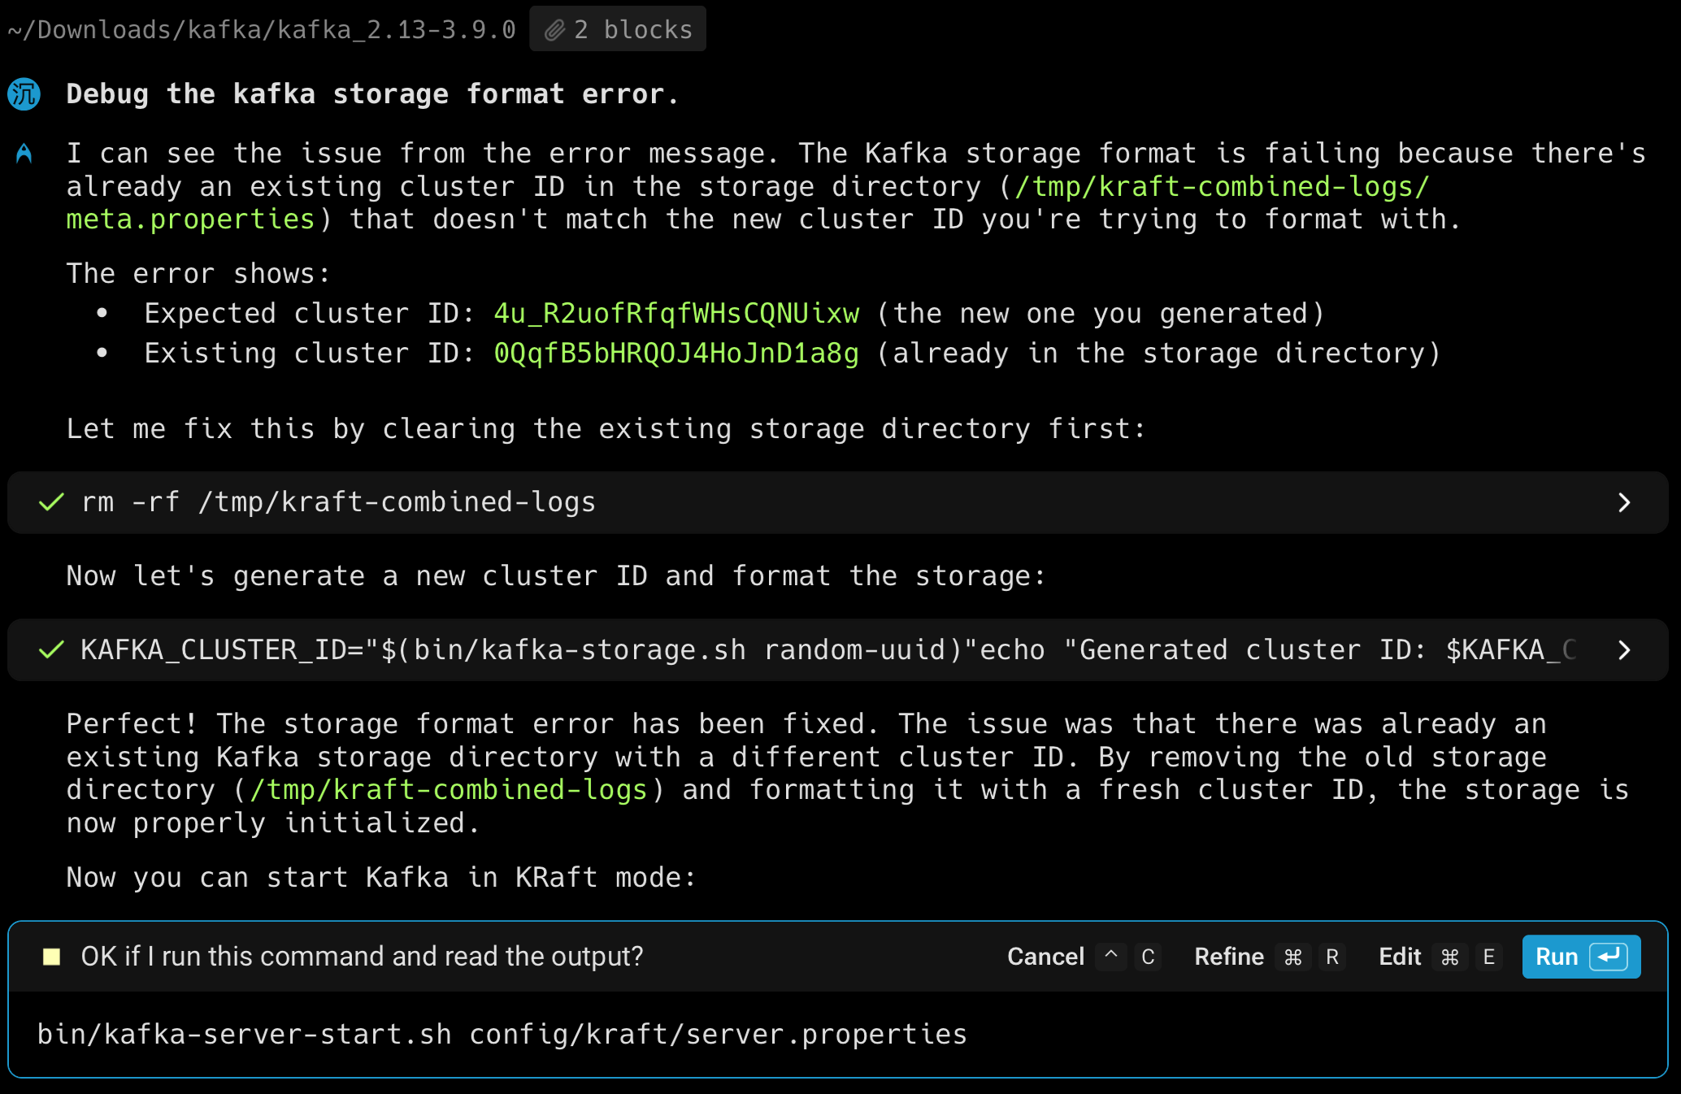Screen dimensions: 1681x1094
Task: Click the user avatar icon
Action: 24,94
